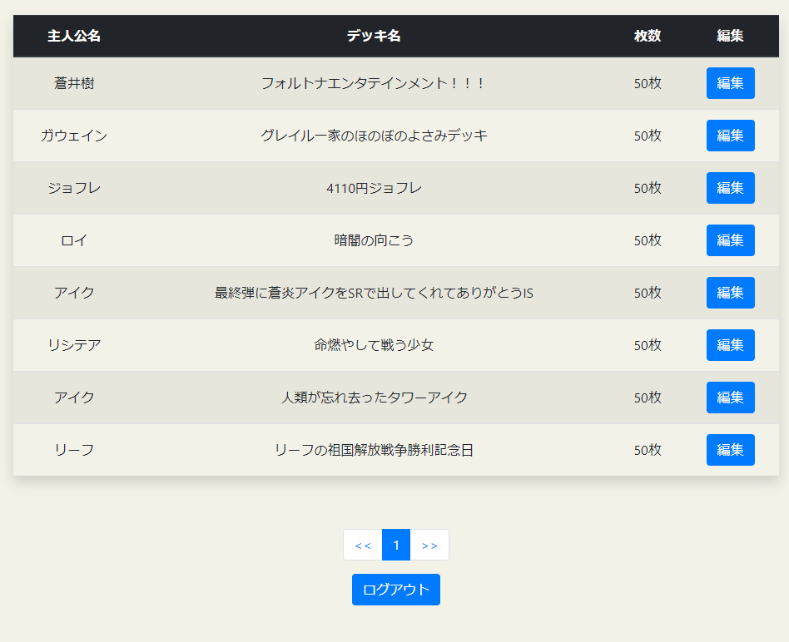The image size is (789, 642).
Task: Edit the 蒼炎アイクSR thanks deck
Action: coord(730,293)
